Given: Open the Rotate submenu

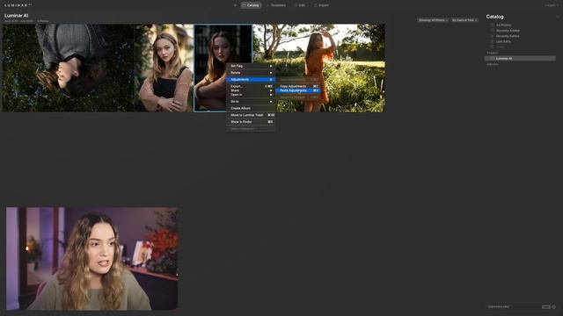Looking at the screenshot, I should [x=251, y=73].
